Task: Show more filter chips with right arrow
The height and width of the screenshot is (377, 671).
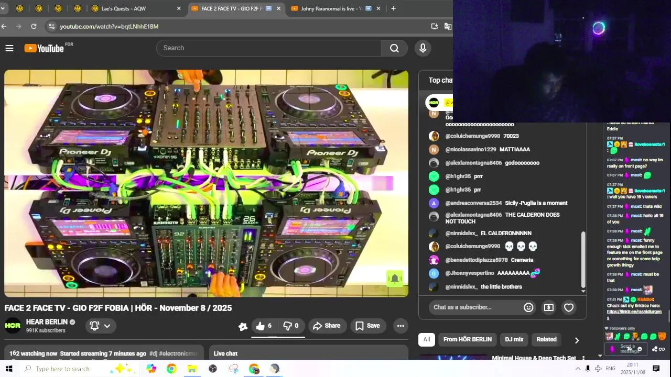Action: [x=577, y=340]
